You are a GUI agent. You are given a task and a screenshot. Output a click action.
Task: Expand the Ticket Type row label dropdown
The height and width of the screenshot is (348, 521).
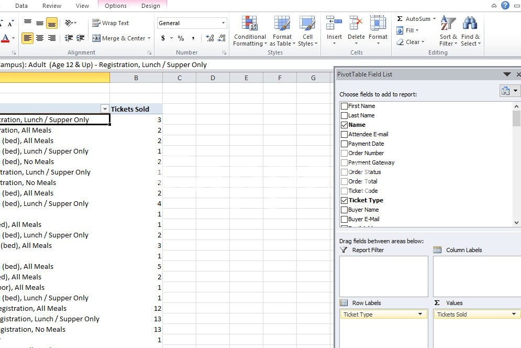pyautogui.click(x=420, y=314)
